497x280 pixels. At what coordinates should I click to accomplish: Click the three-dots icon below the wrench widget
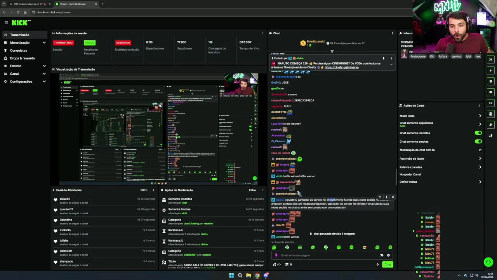(491, 136)
